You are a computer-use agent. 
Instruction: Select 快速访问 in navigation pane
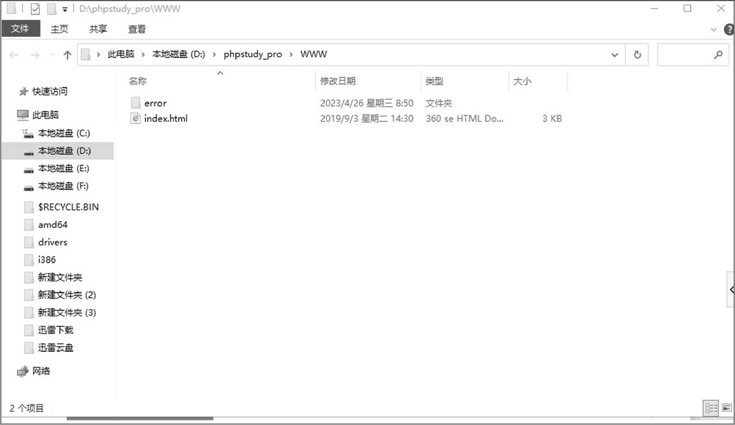tap(50, 91)
